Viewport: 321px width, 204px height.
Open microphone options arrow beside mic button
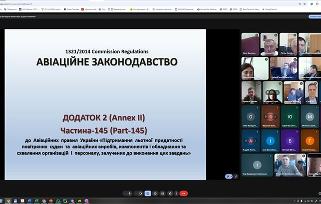tap(125, 194)
